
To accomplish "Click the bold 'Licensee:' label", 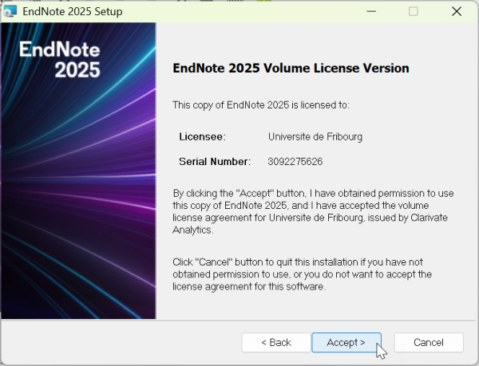I will click(203, 136).
